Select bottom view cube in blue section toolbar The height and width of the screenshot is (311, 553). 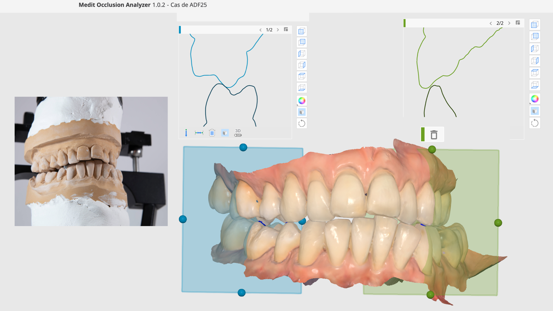[x=302, y=88]
